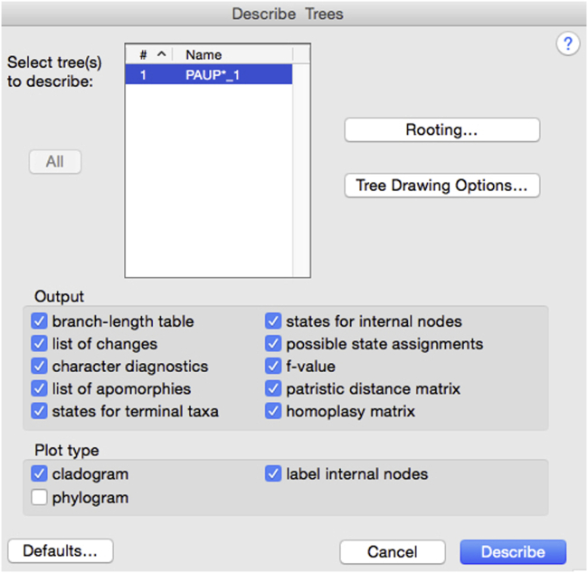Click the Defaults... button
This screenshot has width=588, height=573.
[60, 551]
